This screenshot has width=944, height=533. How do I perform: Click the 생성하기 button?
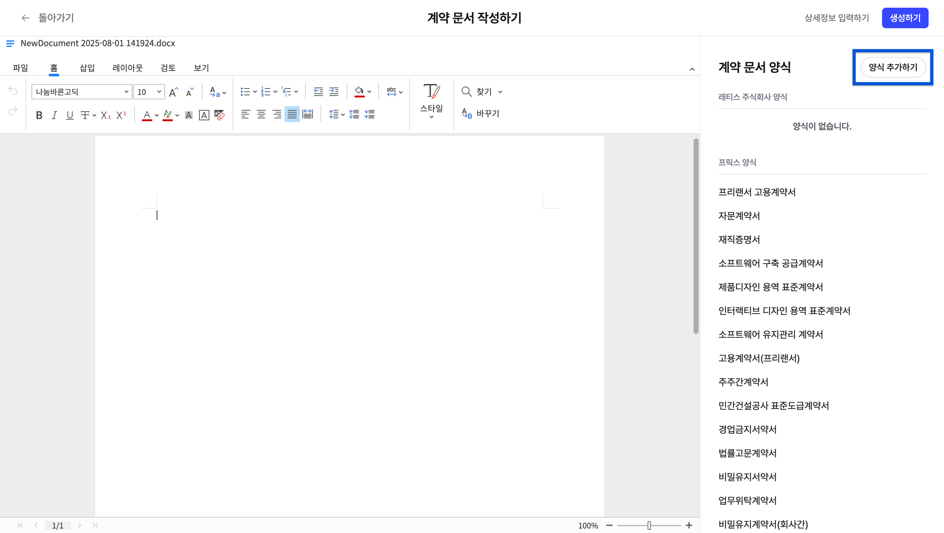click(904, 18)
